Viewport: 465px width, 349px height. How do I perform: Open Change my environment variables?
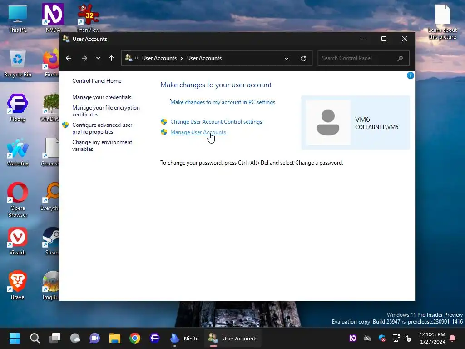(102, 145)
